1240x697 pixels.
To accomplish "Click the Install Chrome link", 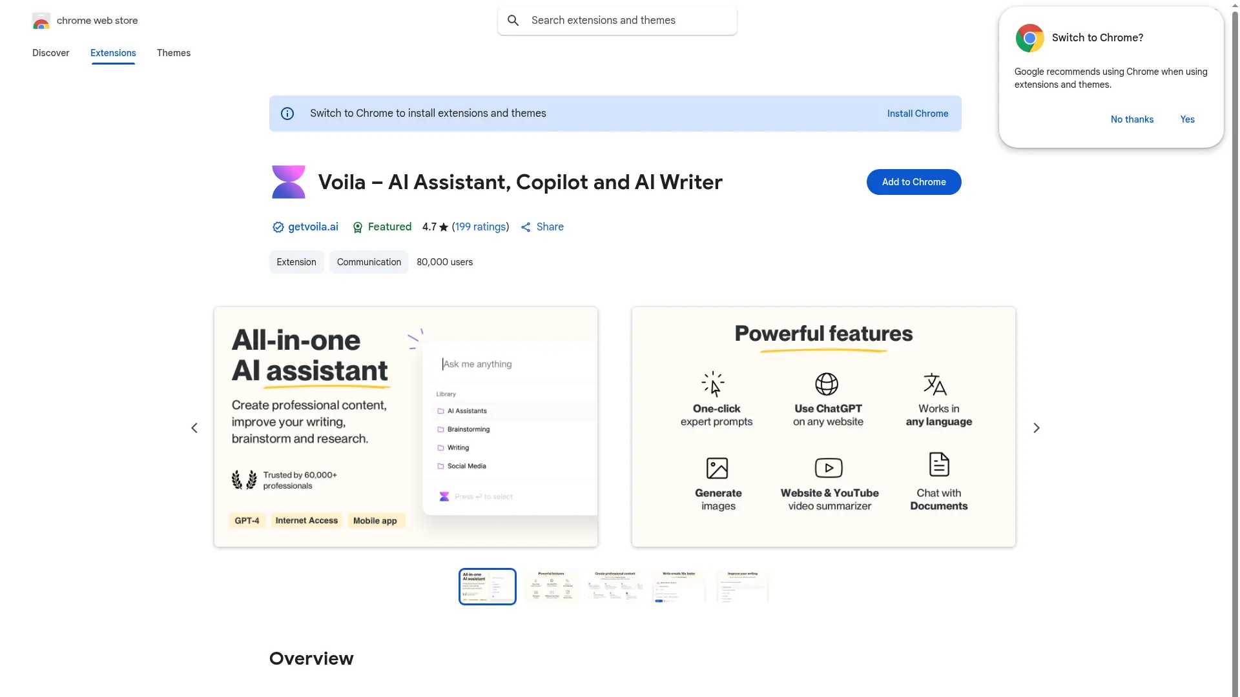I will (x=917, y=114).
